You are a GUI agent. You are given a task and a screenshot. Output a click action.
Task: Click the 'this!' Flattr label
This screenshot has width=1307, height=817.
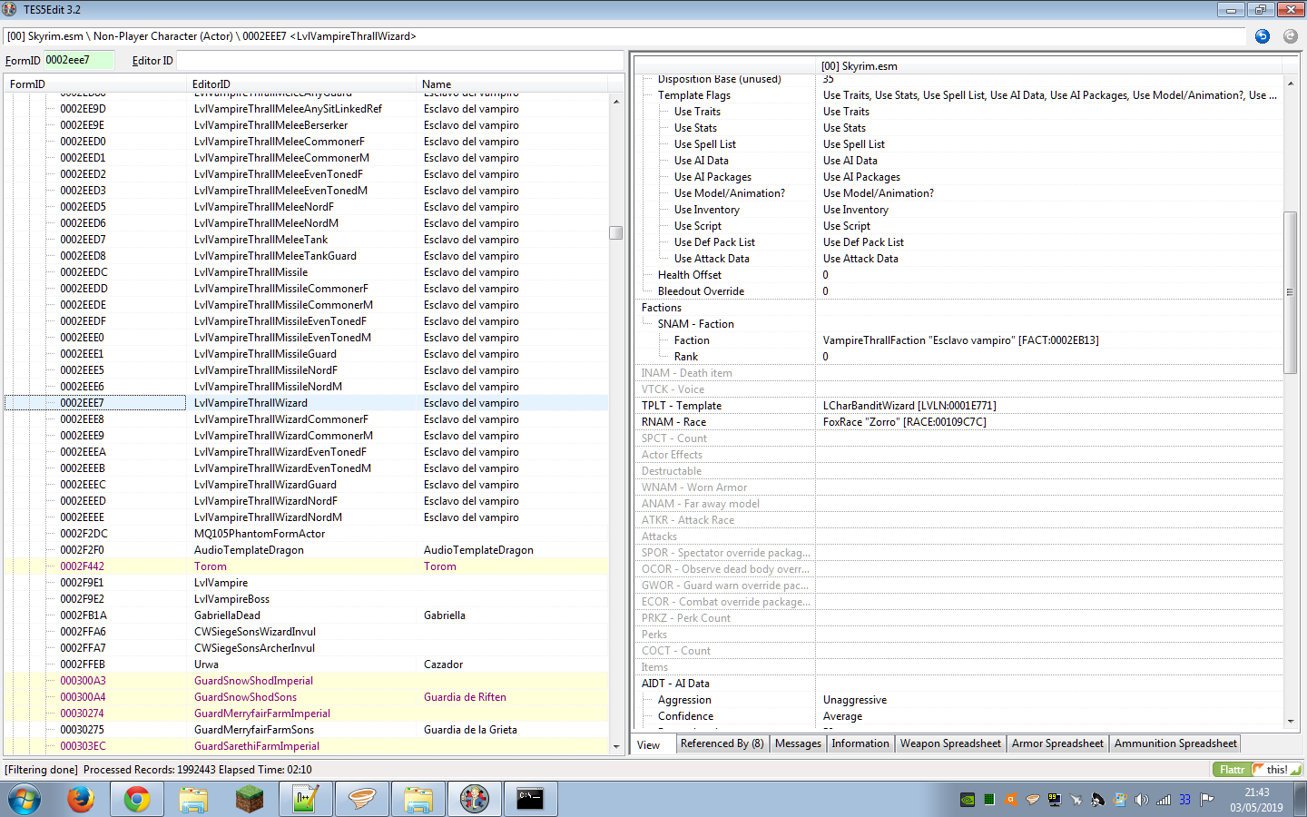(1277, 770)
